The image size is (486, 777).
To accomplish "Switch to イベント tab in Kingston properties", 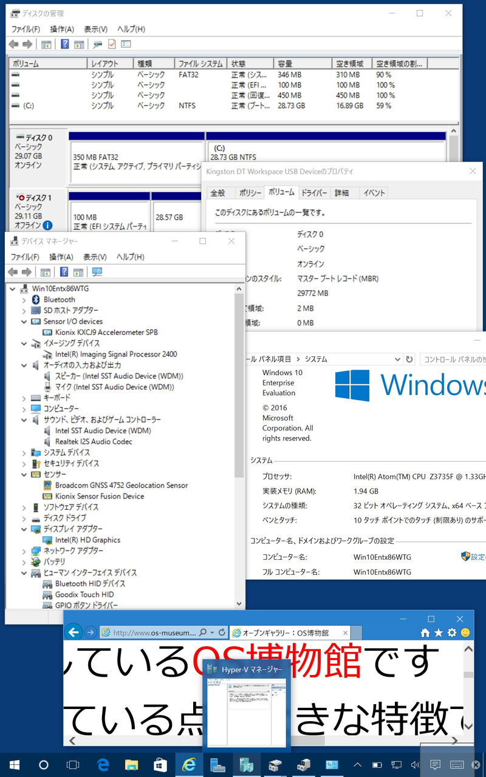I will click(x=374, y=193).
